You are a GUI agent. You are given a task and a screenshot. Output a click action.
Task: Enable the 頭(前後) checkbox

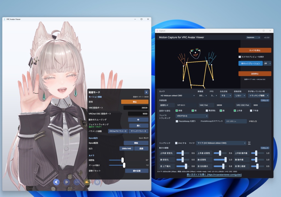pos(207,111)
